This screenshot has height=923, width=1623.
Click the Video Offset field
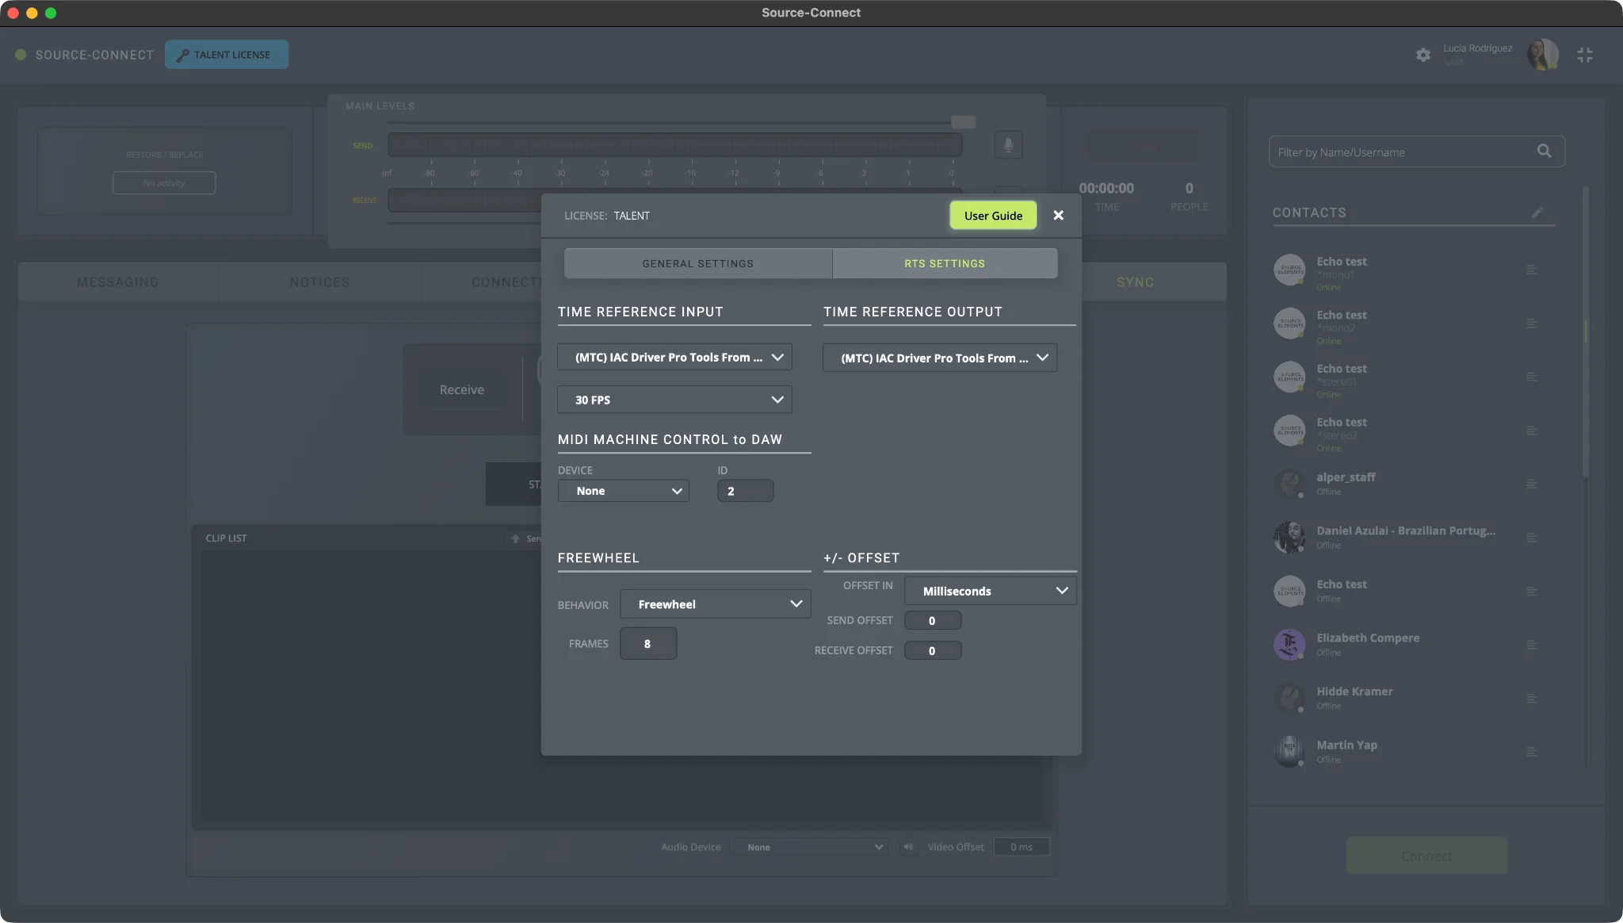coord(1022,847)
